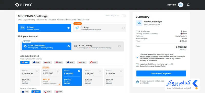Click Continue to Payment button
The height and width of the screenshot is (93, 205).
(x=161, y=73)
